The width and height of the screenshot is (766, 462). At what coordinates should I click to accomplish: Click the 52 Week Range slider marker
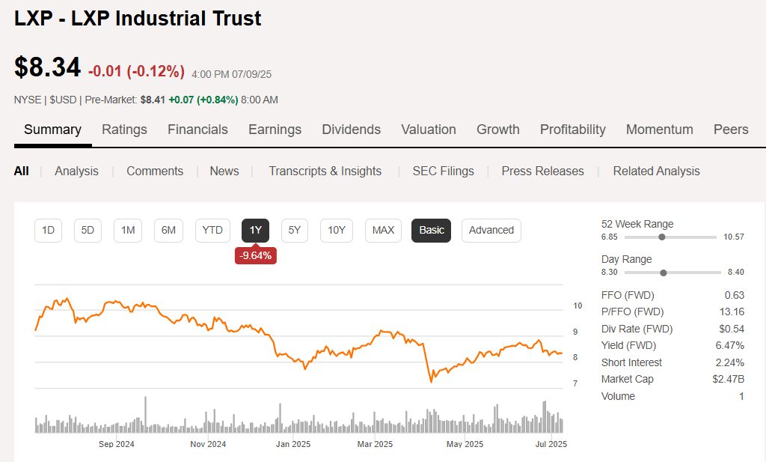[661, 236]
